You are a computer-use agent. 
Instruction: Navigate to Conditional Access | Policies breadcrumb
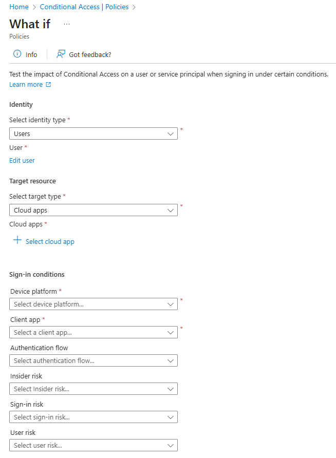tap(84, 7)
